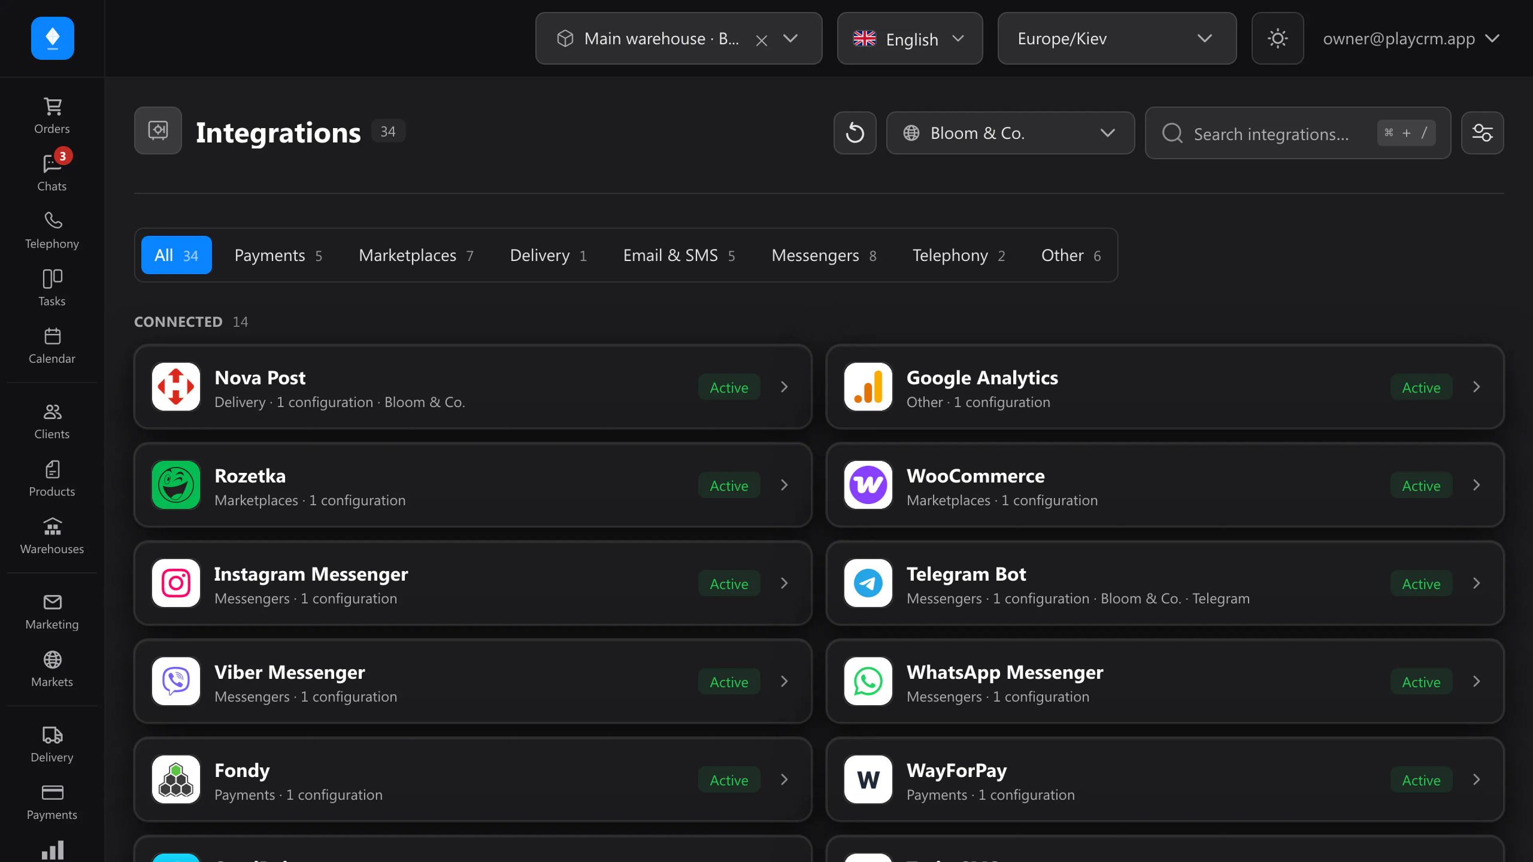Switch to the Email & SMS tab

pyautogui.click(x=679, y=255)
